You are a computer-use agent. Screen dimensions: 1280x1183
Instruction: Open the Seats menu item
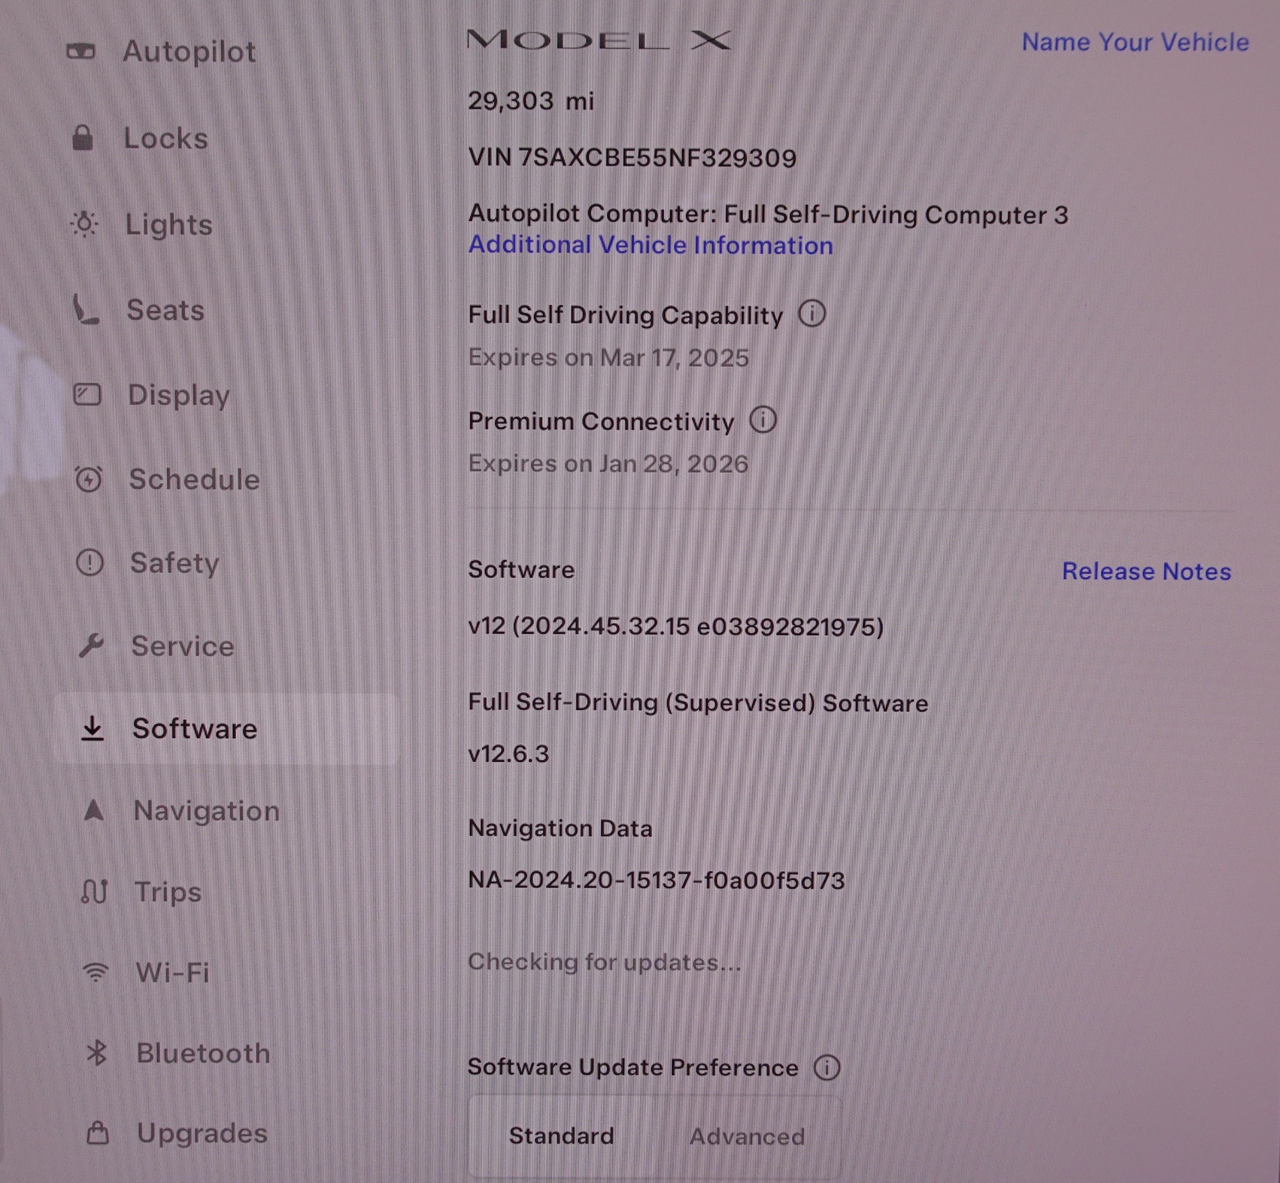165,310
